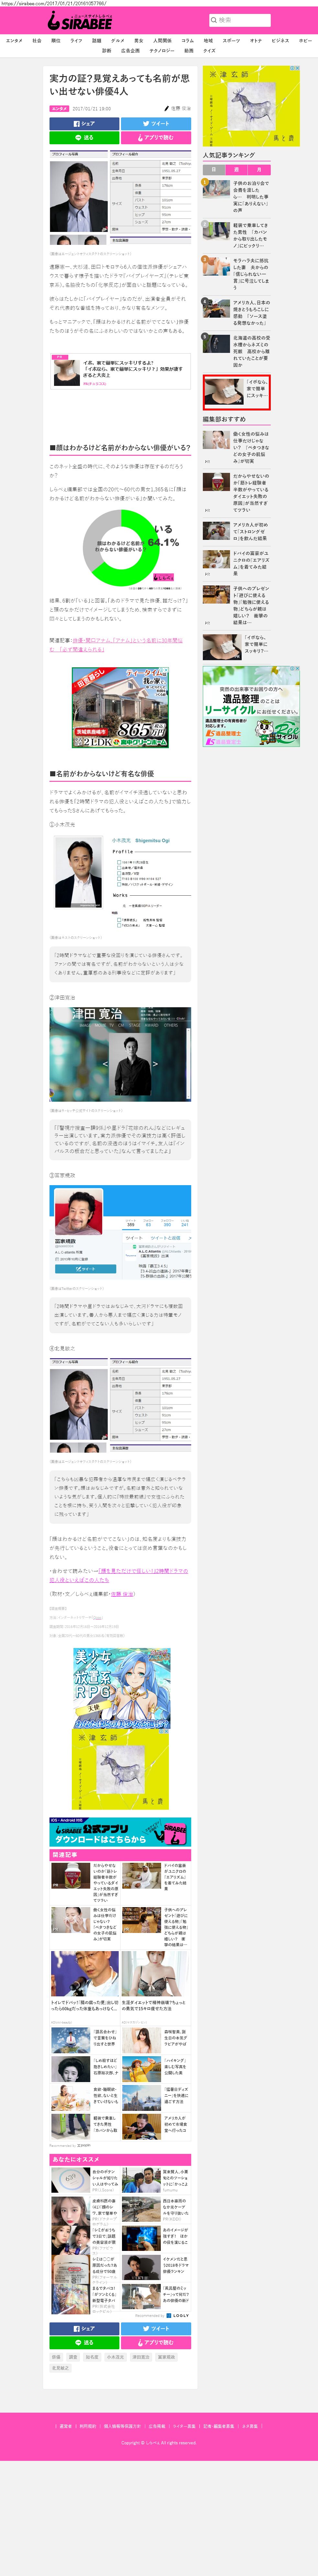Viewport: 318px width, 2576px height.
Task: Click the magnifier icon in the search box
Action: (214, 20)
